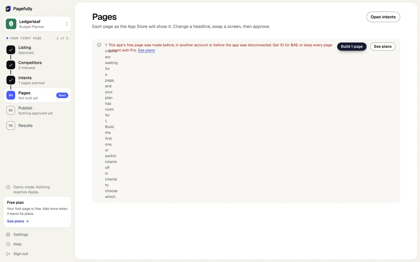The image size is (420, 262).
Task: Click the 04 Pages step badge
Action: pos(11,95)
